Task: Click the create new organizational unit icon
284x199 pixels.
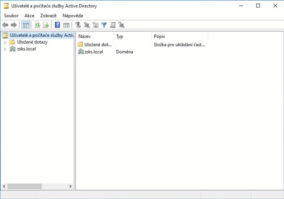Action: pyautogui.click(x=95, y=25)
